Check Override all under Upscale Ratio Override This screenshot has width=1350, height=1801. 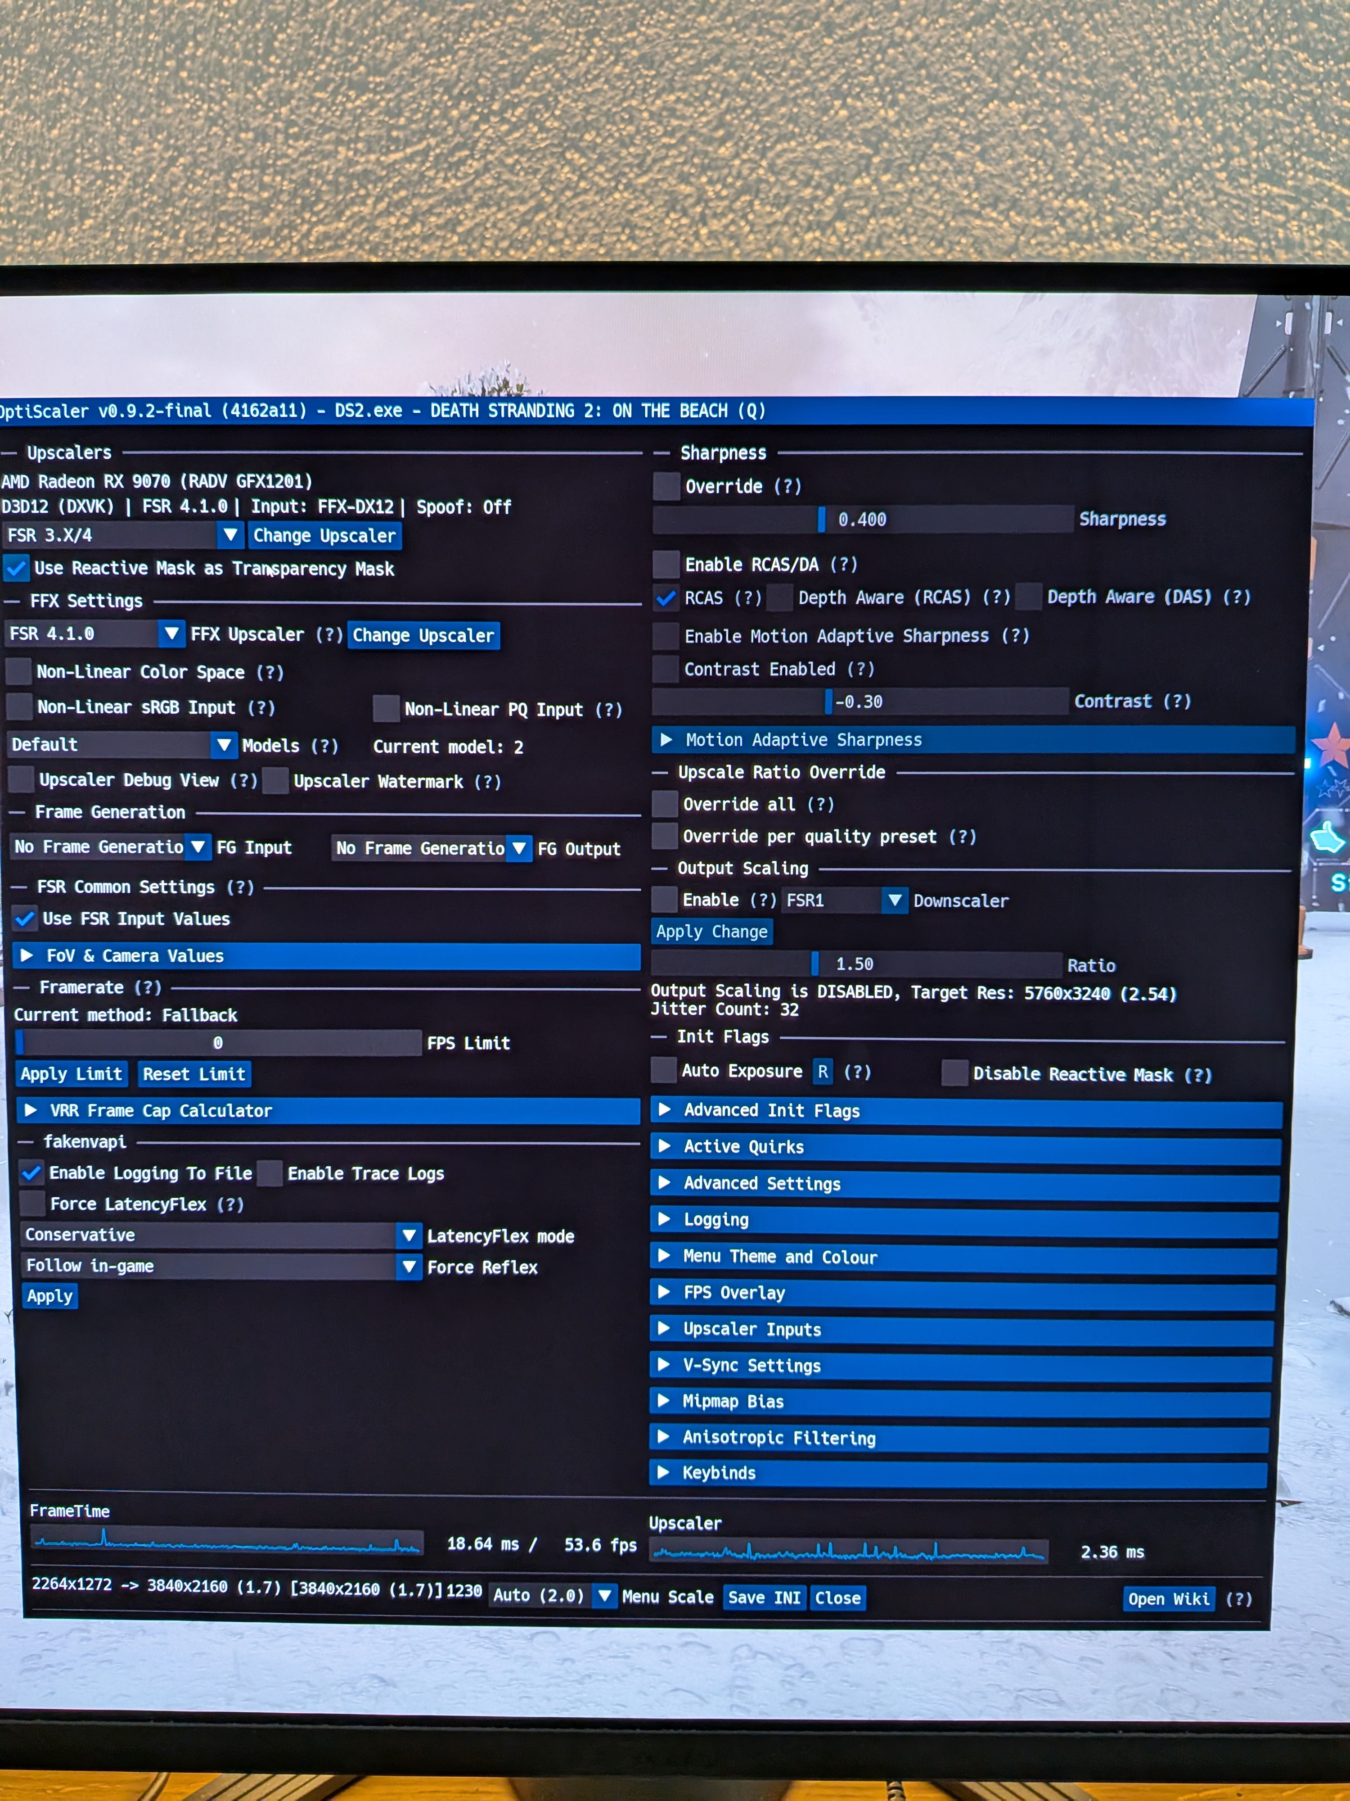click(x=665, y=804)
